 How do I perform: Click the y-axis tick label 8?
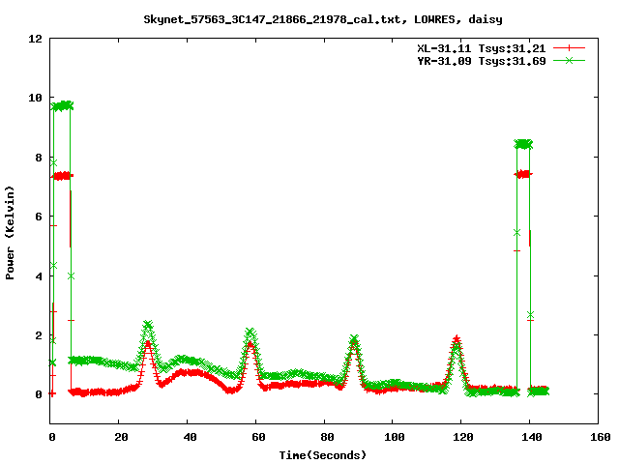pyautogui.click(x=39, y=157)
